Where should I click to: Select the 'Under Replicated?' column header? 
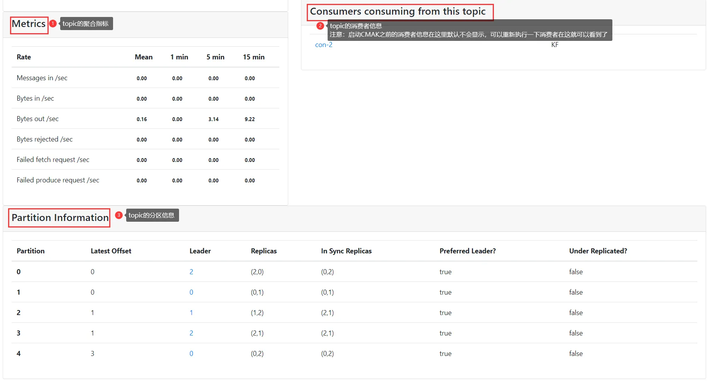[598, 251]
